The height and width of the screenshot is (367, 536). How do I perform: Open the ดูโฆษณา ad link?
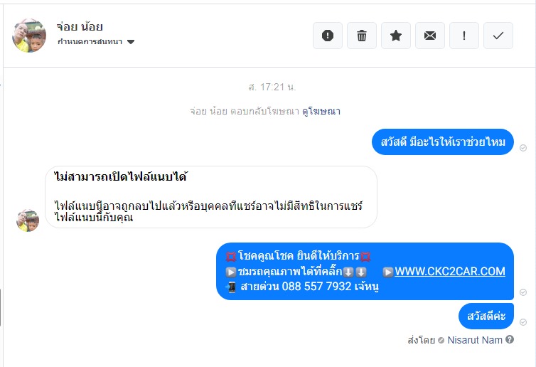(x=321, y=111)
